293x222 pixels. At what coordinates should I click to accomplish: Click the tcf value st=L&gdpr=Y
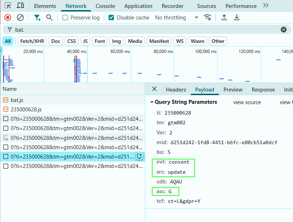coord(184,201)
